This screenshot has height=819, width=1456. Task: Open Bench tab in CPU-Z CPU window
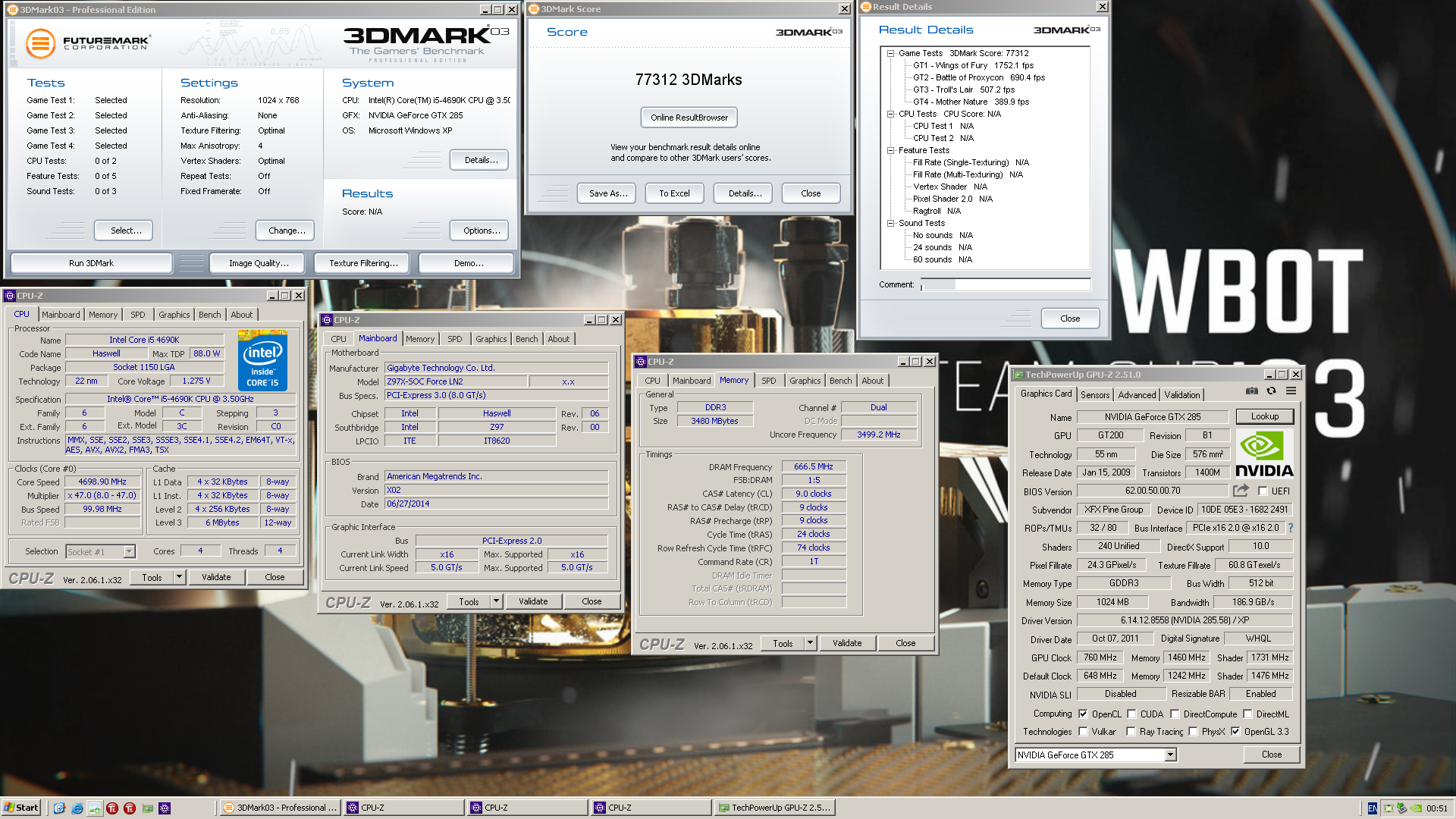click(210, 315)
